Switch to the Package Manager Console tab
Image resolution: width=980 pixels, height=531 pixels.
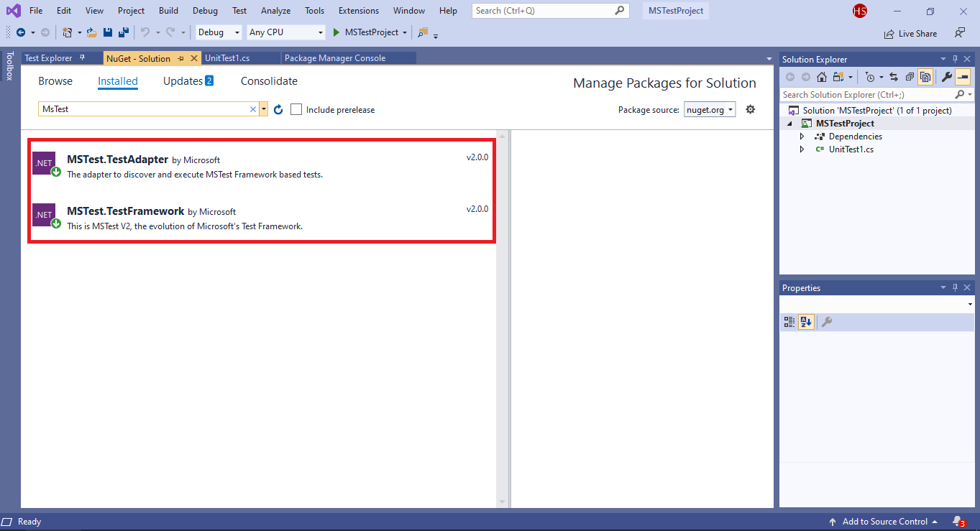pos(335,58)
